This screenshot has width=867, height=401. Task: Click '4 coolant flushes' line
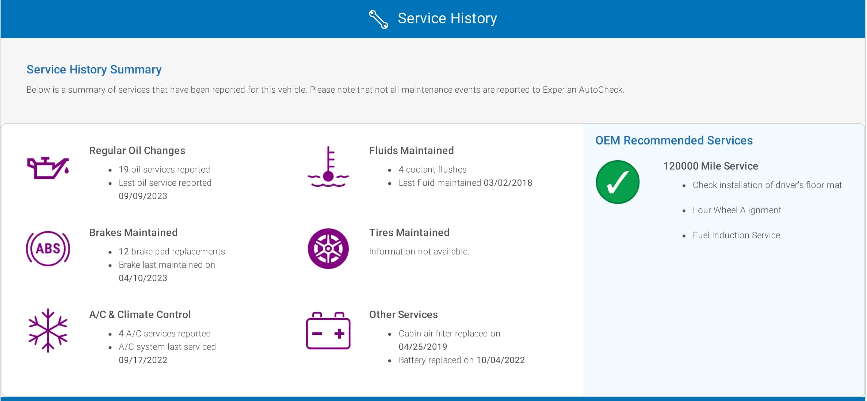[432, 170]
